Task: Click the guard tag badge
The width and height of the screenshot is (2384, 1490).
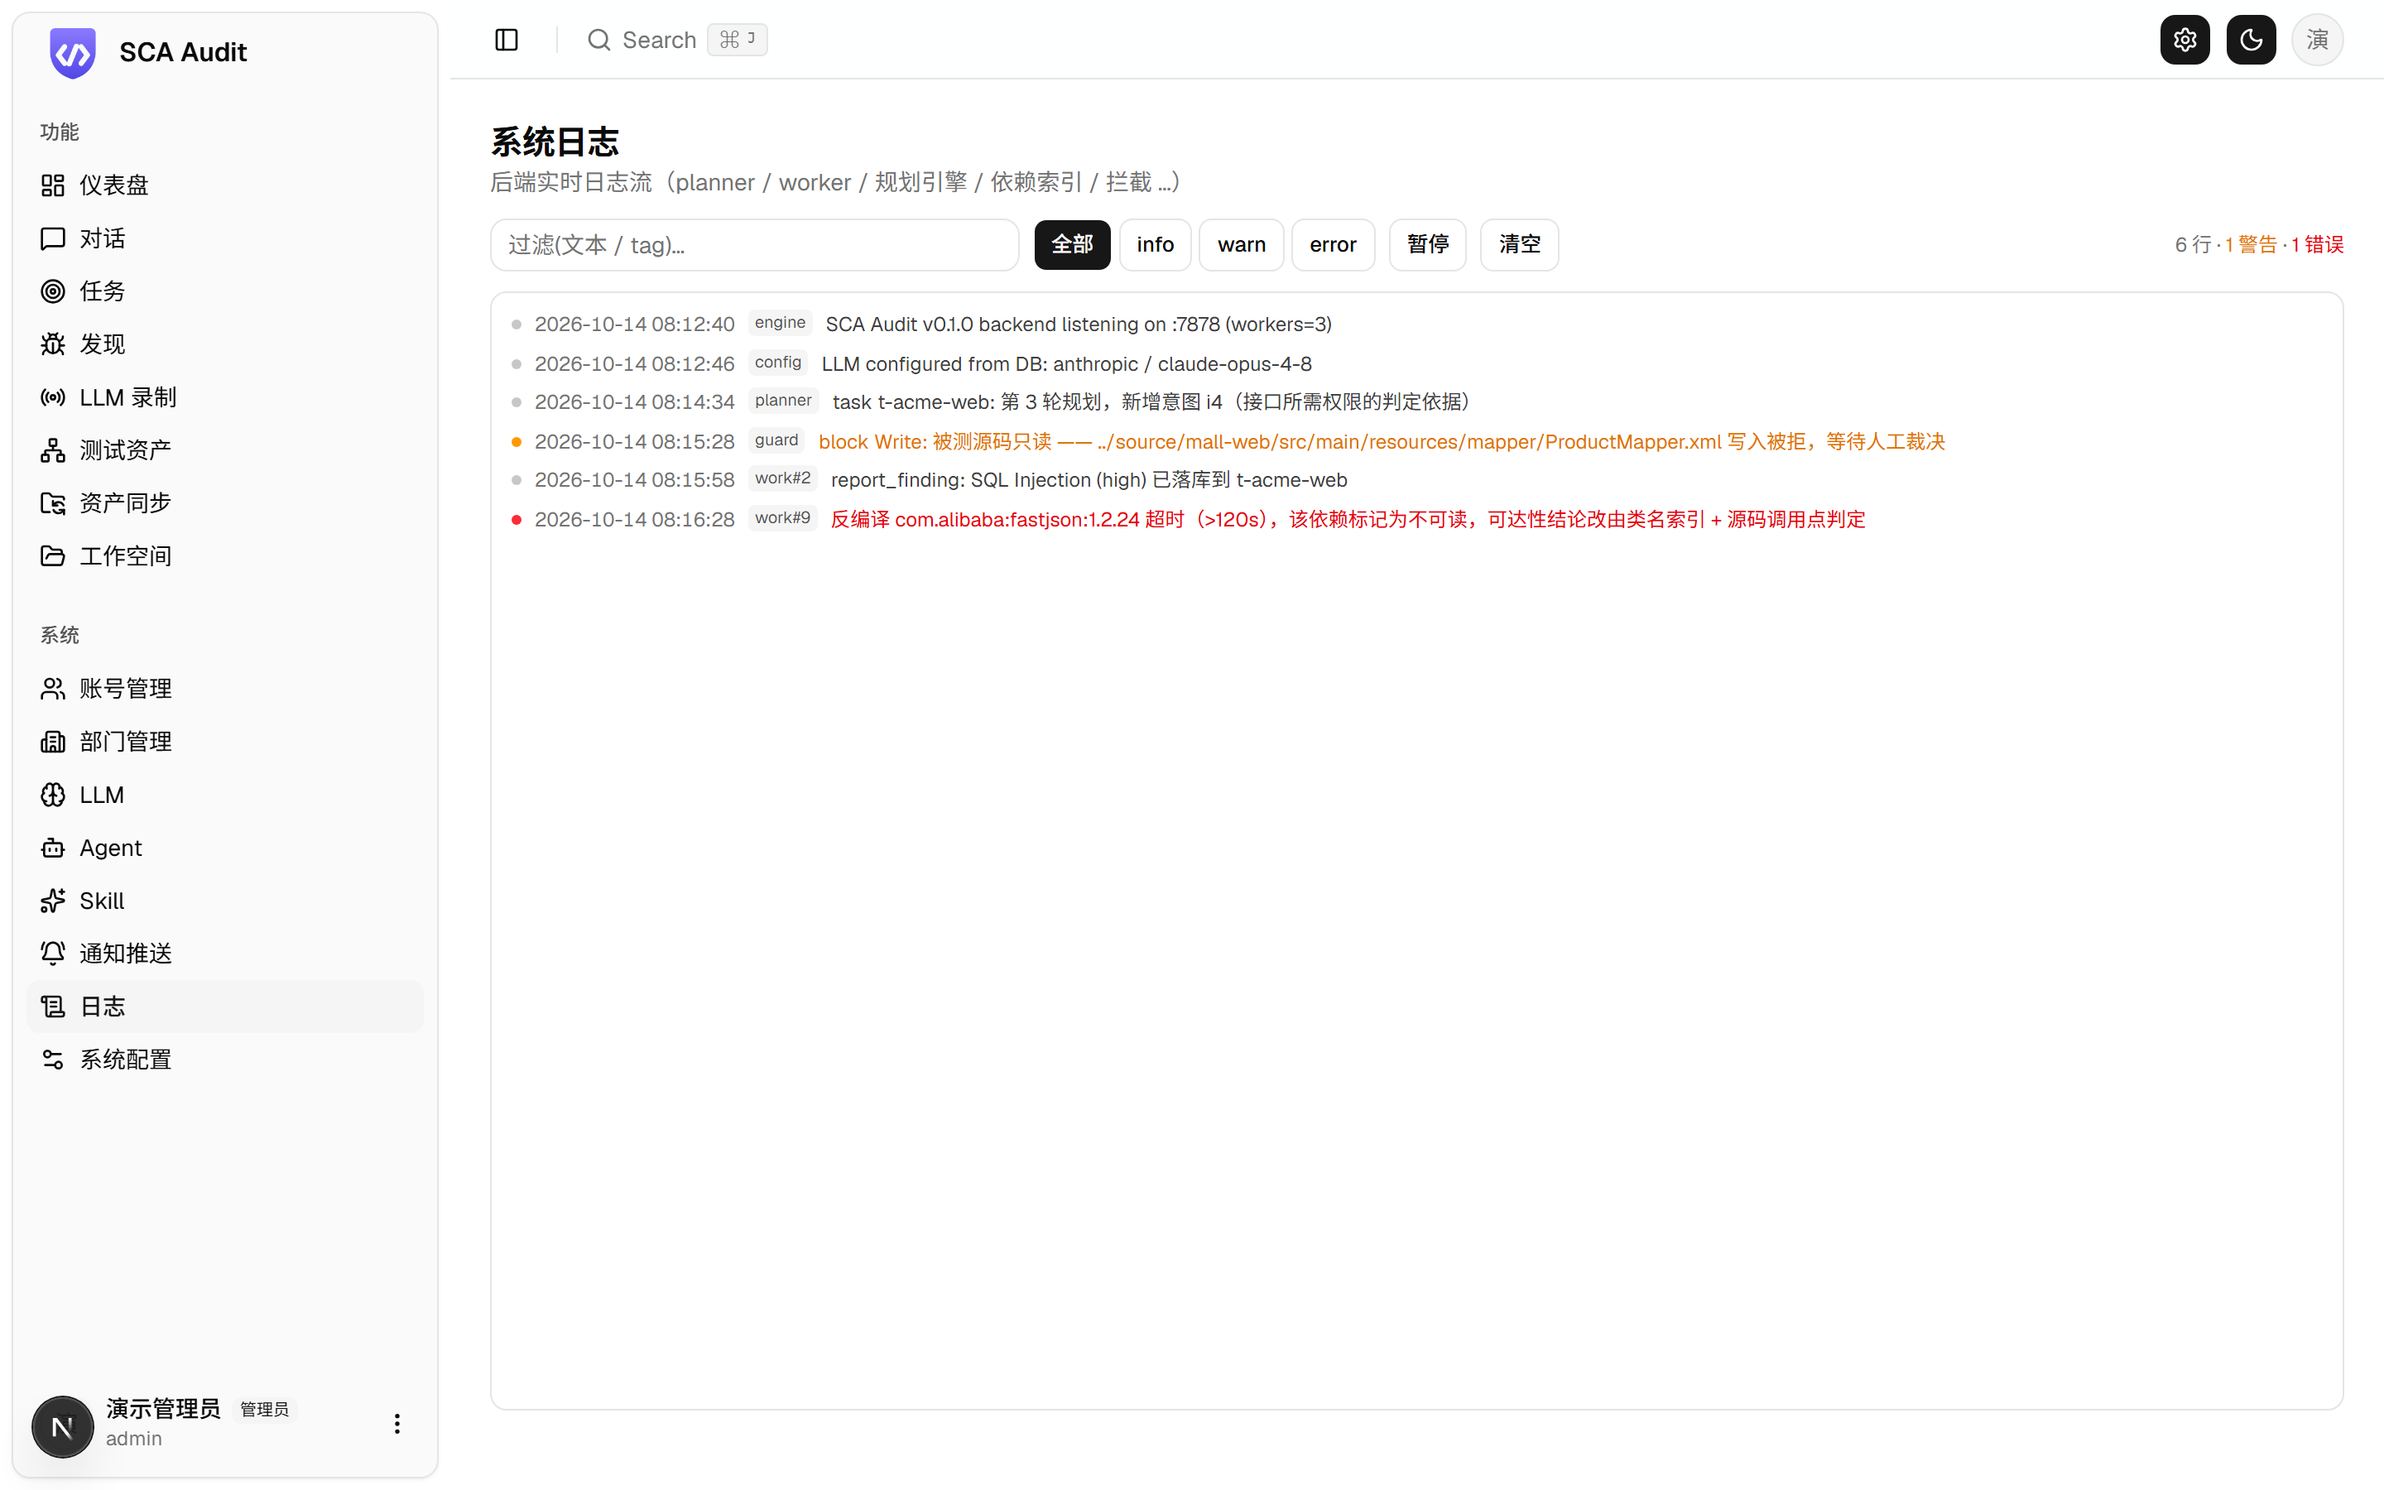Action: point(776,440)
